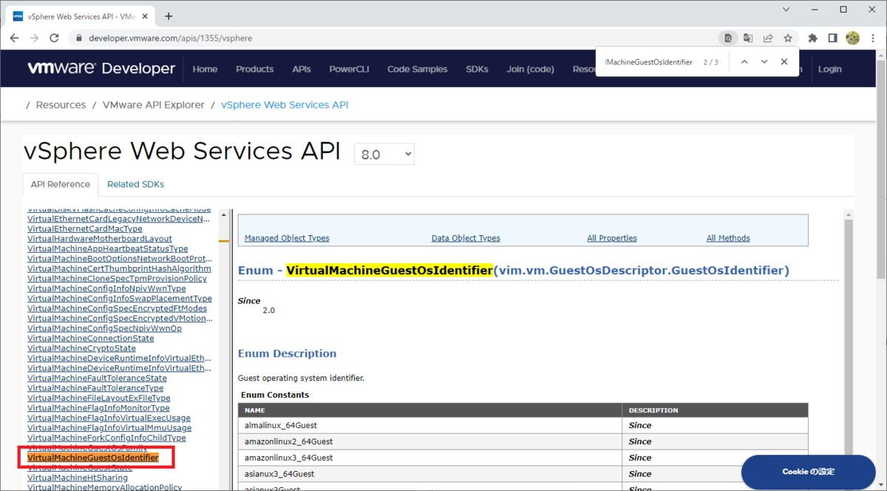Click the Resources breadcrumb
Viewport: 887px width, 491px height.
[x=61, y=105]
